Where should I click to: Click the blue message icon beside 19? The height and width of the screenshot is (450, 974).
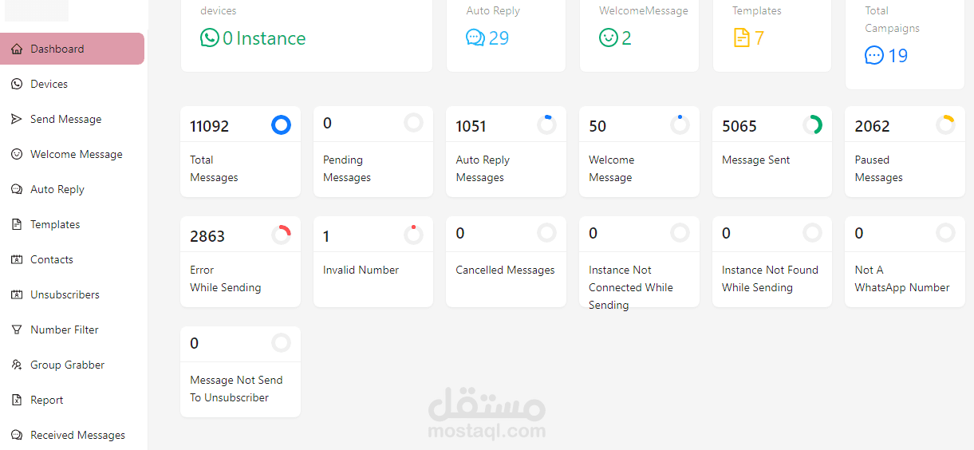click(x=874, y=55)
